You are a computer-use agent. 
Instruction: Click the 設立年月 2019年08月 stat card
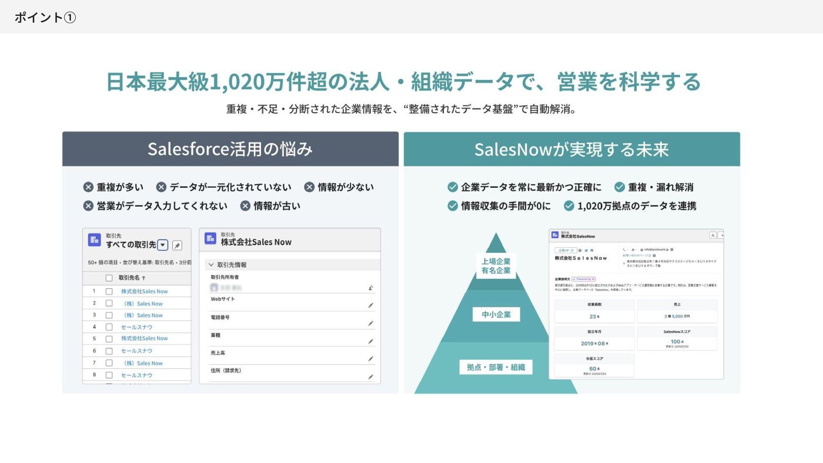(594, 338)
